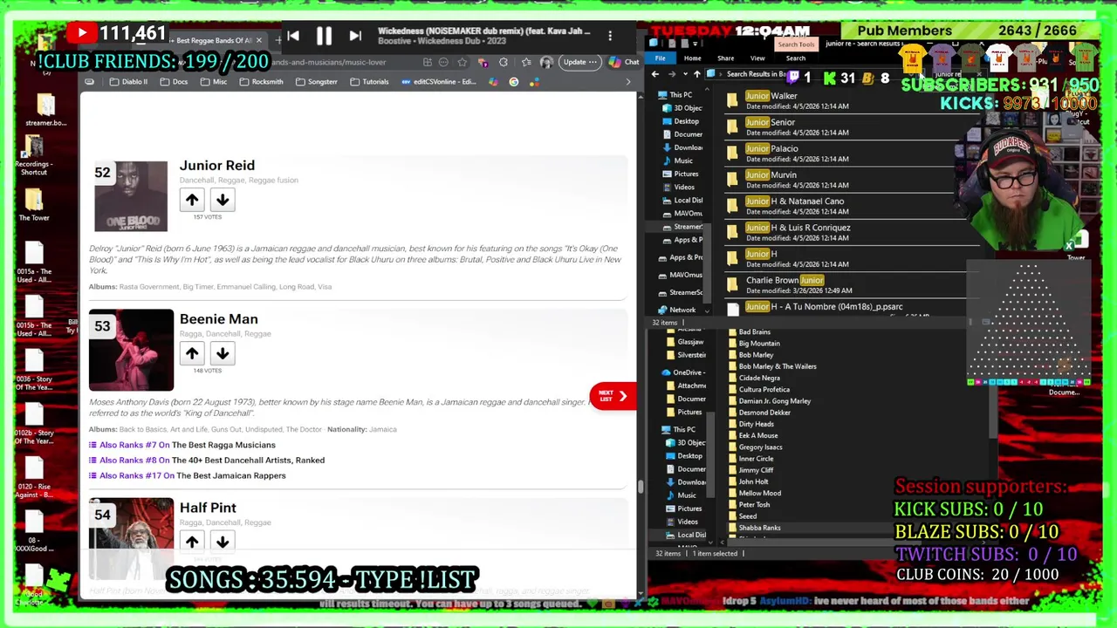Open Charlie Brown Junior folder result
Screen dimensions: 1117x628
point(841,285)
